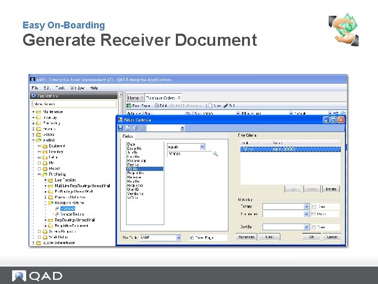
Task: Click the Receipts & Returns open folder icon
Action: 51,202
